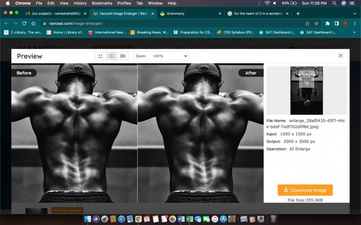
Task: Open Microsoft Word from the Dock
Action: [181, 219]
